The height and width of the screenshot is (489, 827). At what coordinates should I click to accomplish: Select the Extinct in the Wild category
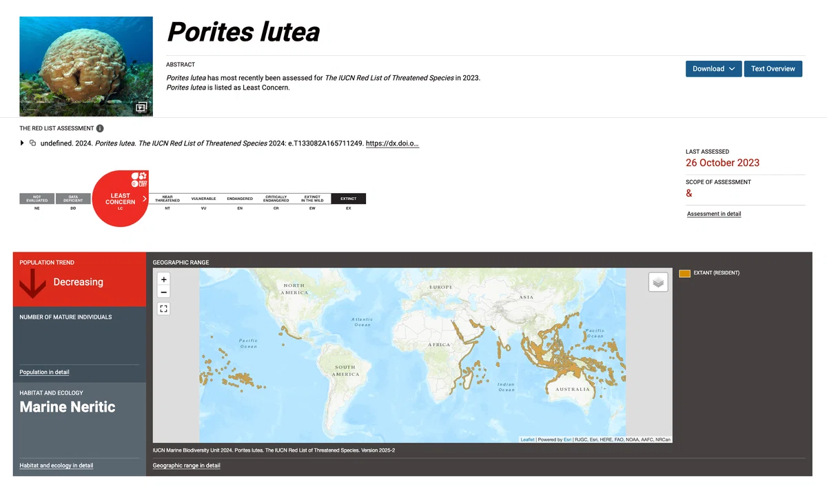pos(312,199)
